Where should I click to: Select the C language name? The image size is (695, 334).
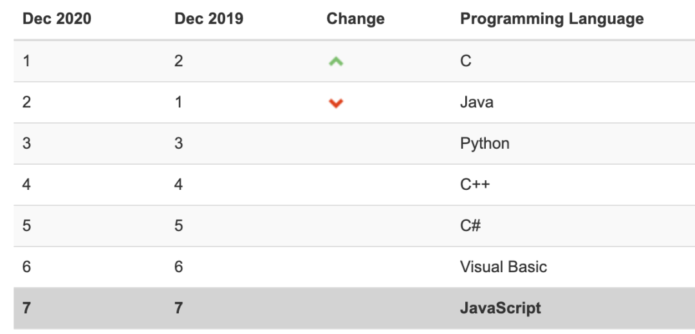click(466, 61)
